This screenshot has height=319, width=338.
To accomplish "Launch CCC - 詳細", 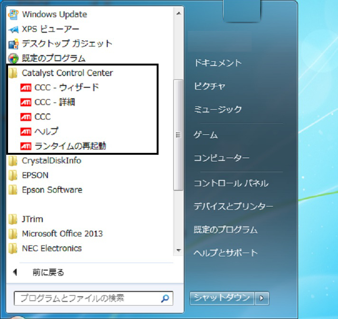I will coord(55,103).
